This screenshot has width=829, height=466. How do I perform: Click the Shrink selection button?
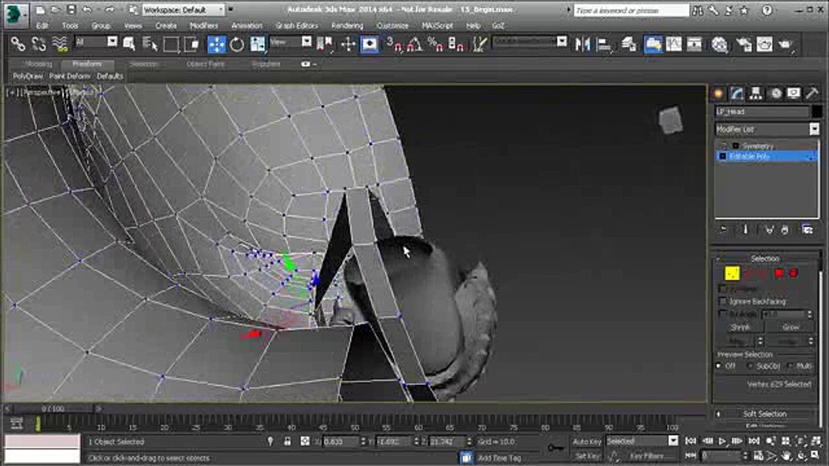pos(740,327)
